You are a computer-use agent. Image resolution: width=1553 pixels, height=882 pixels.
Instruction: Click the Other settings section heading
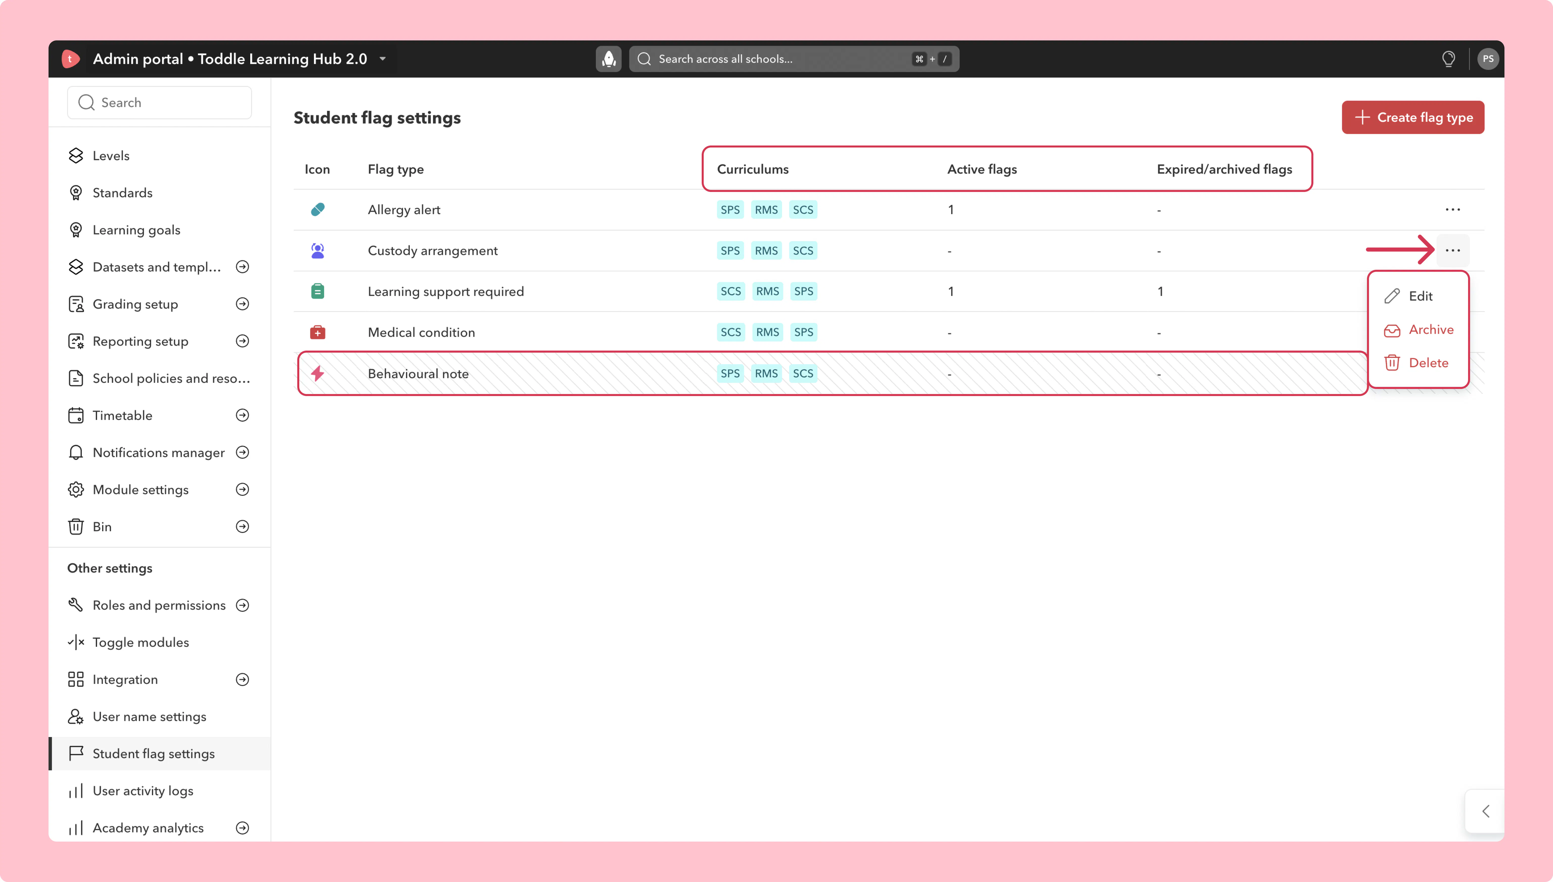click(110, 568)
